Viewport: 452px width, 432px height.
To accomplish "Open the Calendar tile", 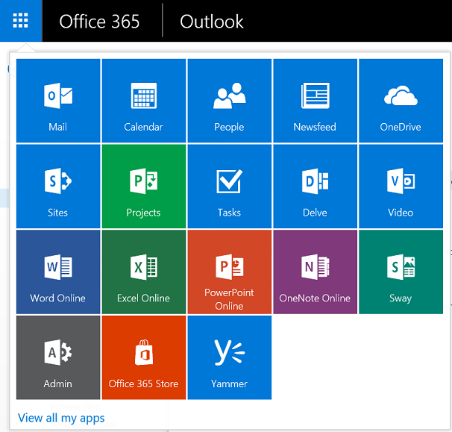I will [x=144, y=101].
